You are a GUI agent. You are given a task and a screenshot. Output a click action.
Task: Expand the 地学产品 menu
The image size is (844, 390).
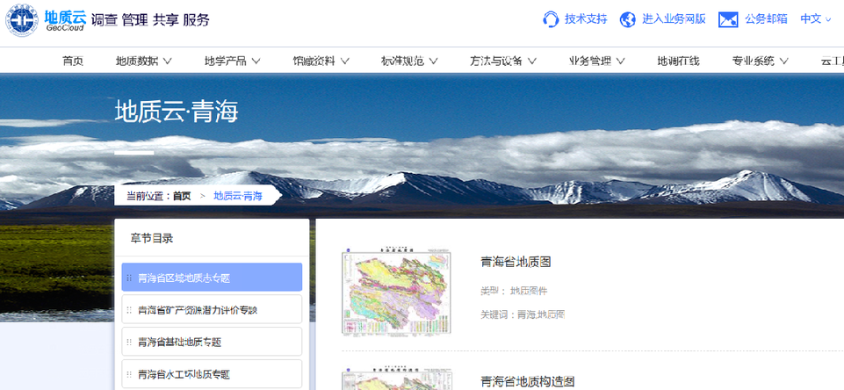click(233, 61)
